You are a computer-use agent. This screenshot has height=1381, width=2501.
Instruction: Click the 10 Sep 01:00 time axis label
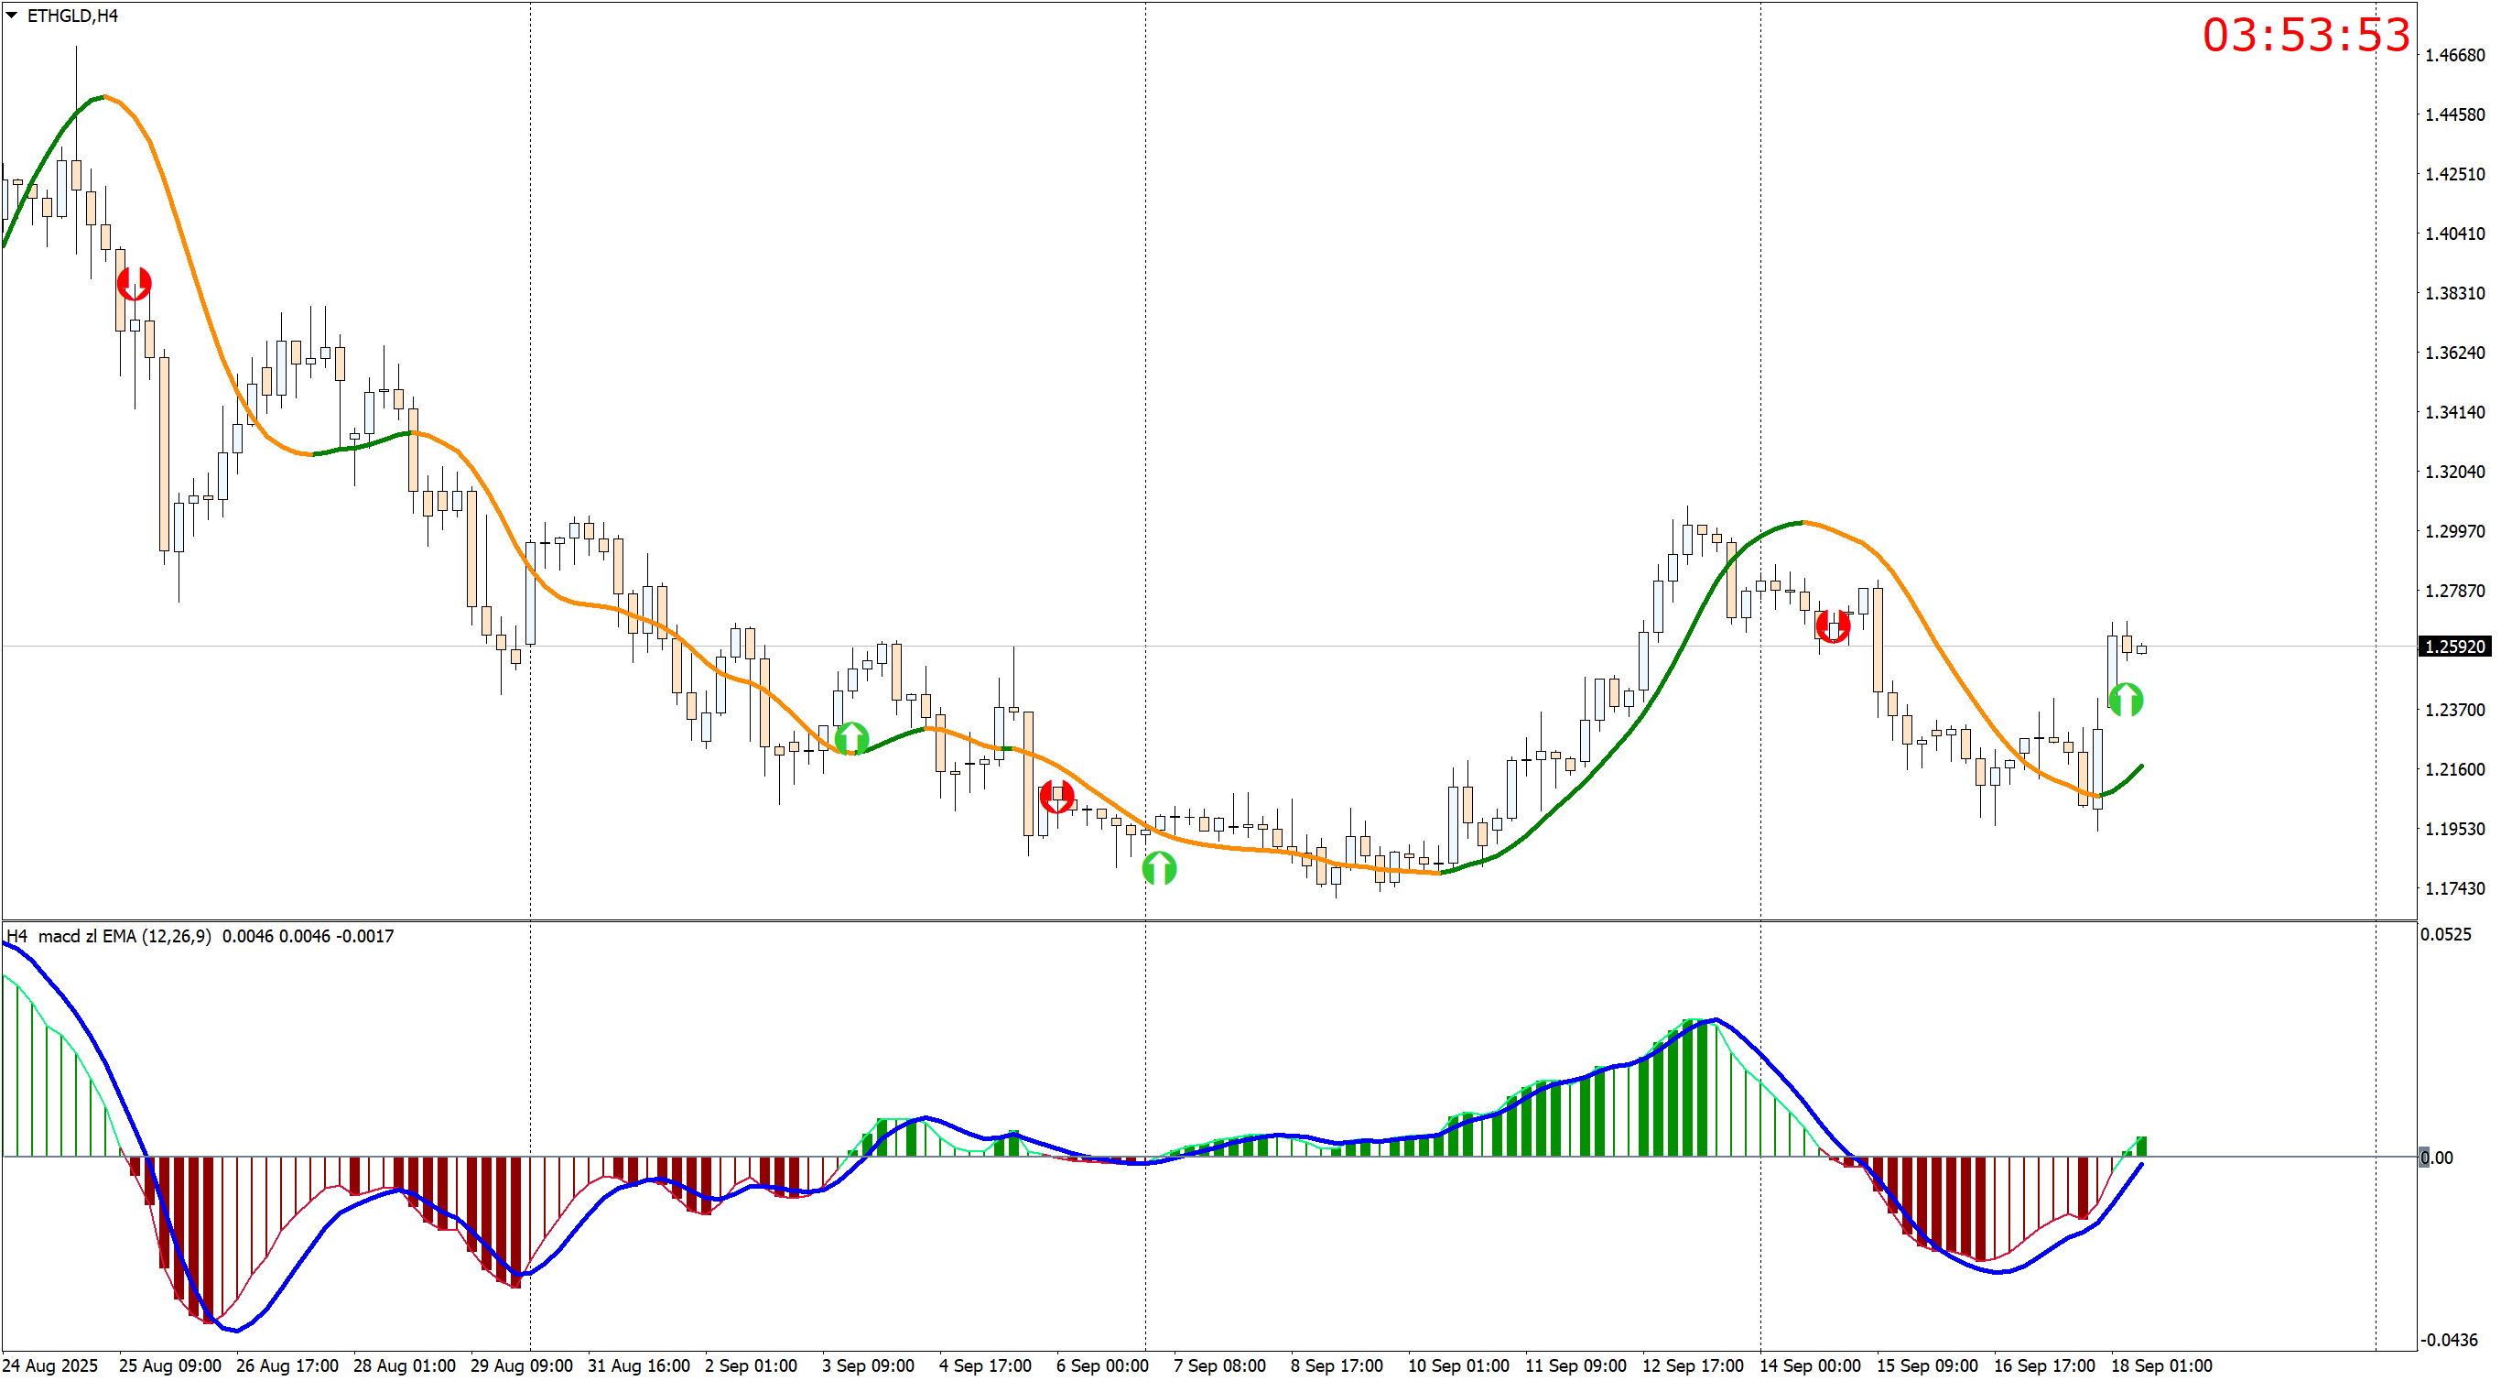pyautogui.click(x=1457, y=1365)
